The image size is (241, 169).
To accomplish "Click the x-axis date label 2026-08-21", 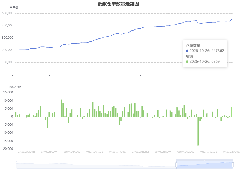I will tap(163, 152).
